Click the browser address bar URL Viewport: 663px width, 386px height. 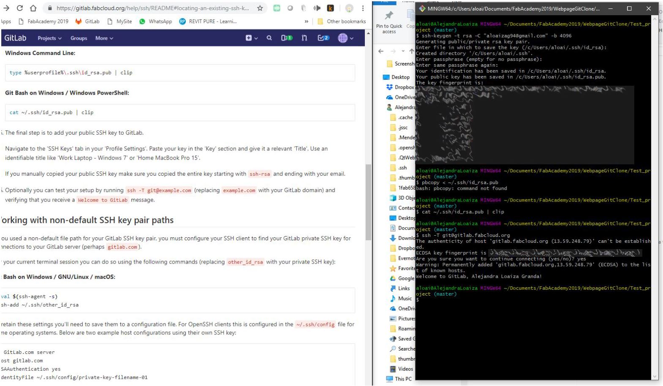pos(152,8)
